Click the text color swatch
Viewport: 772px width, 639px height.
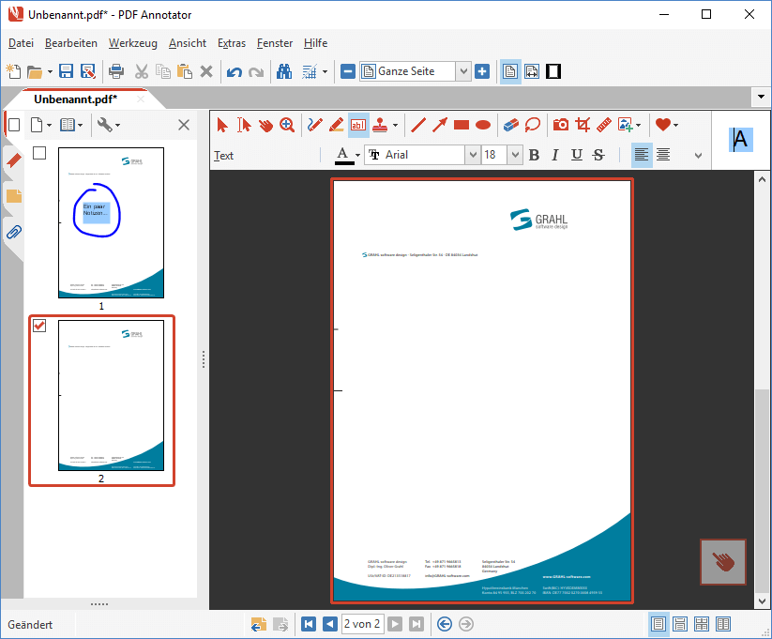point(344,156)
